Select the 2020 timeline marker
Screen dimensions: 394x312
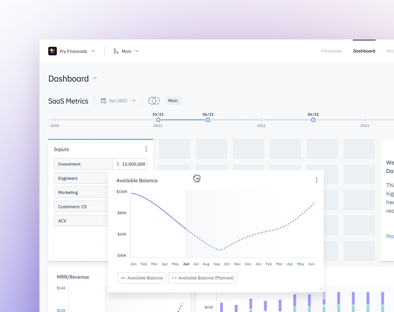tap(55, 120)
